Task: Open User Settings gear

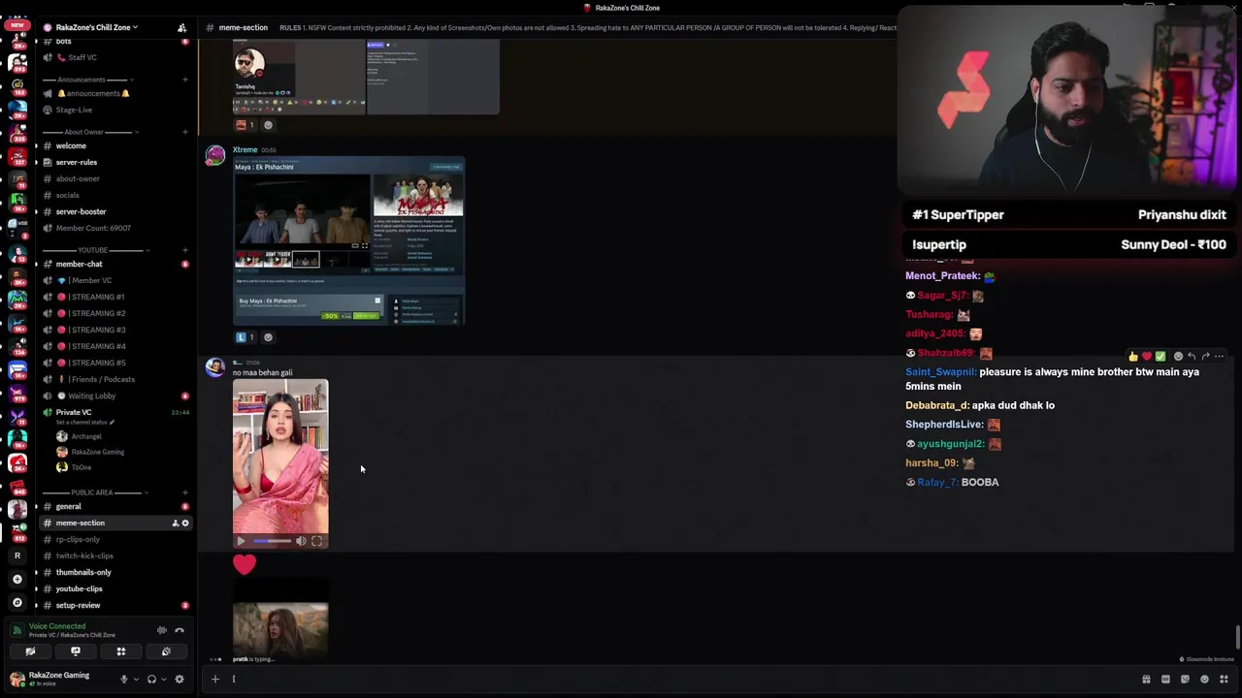Action: pos(179,679)
